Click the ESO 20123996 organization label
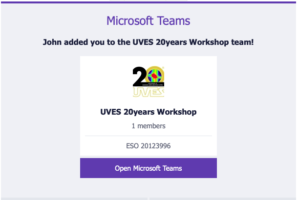The width and height of the screenshot is (298, 200). 148,146
